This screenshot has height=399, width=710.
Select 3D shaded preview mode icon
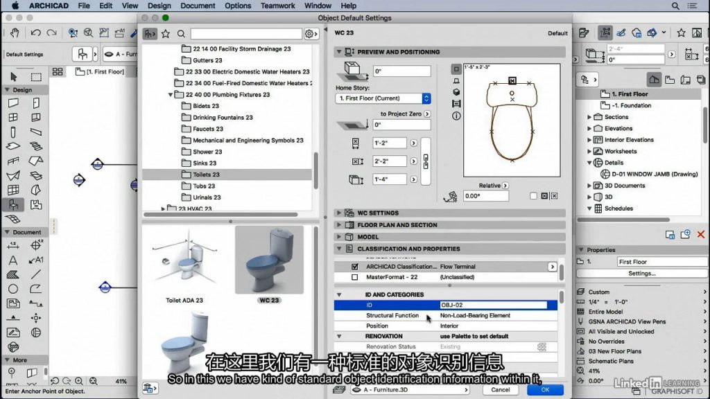click(456, 92)
